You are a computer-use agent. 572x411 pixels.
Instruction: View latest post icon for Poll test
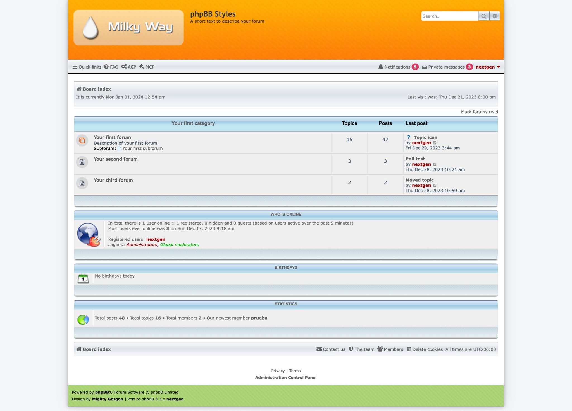(435, 164)
